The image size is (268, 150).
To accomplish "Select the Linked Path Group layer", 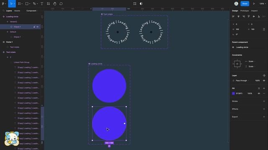I will pos(21,62).
